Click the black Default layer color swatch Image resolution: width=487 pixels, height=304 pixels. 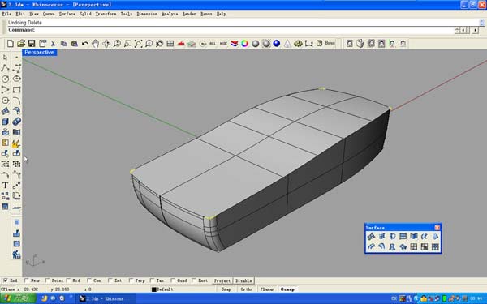click(153, 289)
